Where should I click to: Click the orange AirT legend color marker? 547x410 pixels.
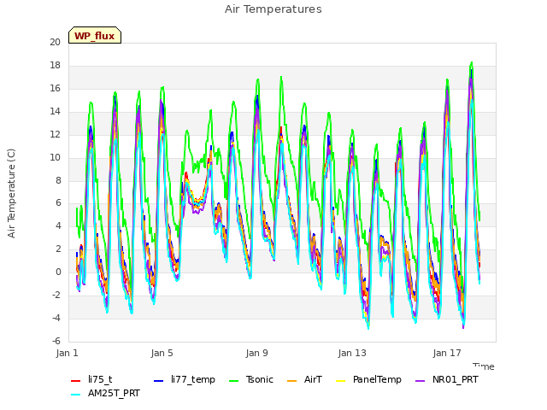(x=291, y=381)
